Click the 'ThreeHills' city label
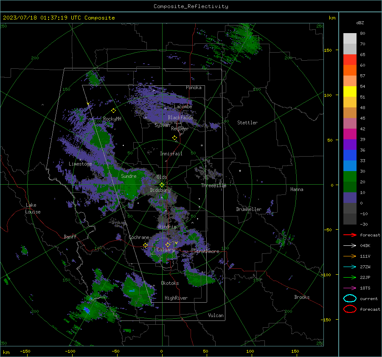The image size is (382, 357). click(x=213, y=186)
